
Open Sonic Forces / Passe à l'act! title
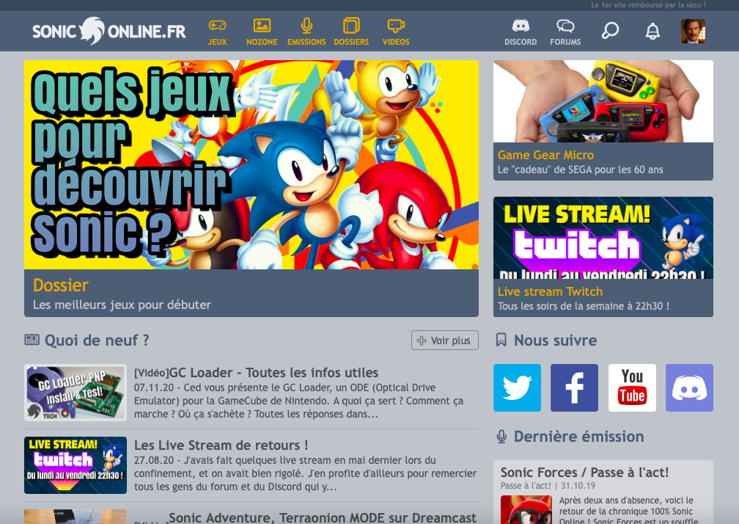click(584, 472)
